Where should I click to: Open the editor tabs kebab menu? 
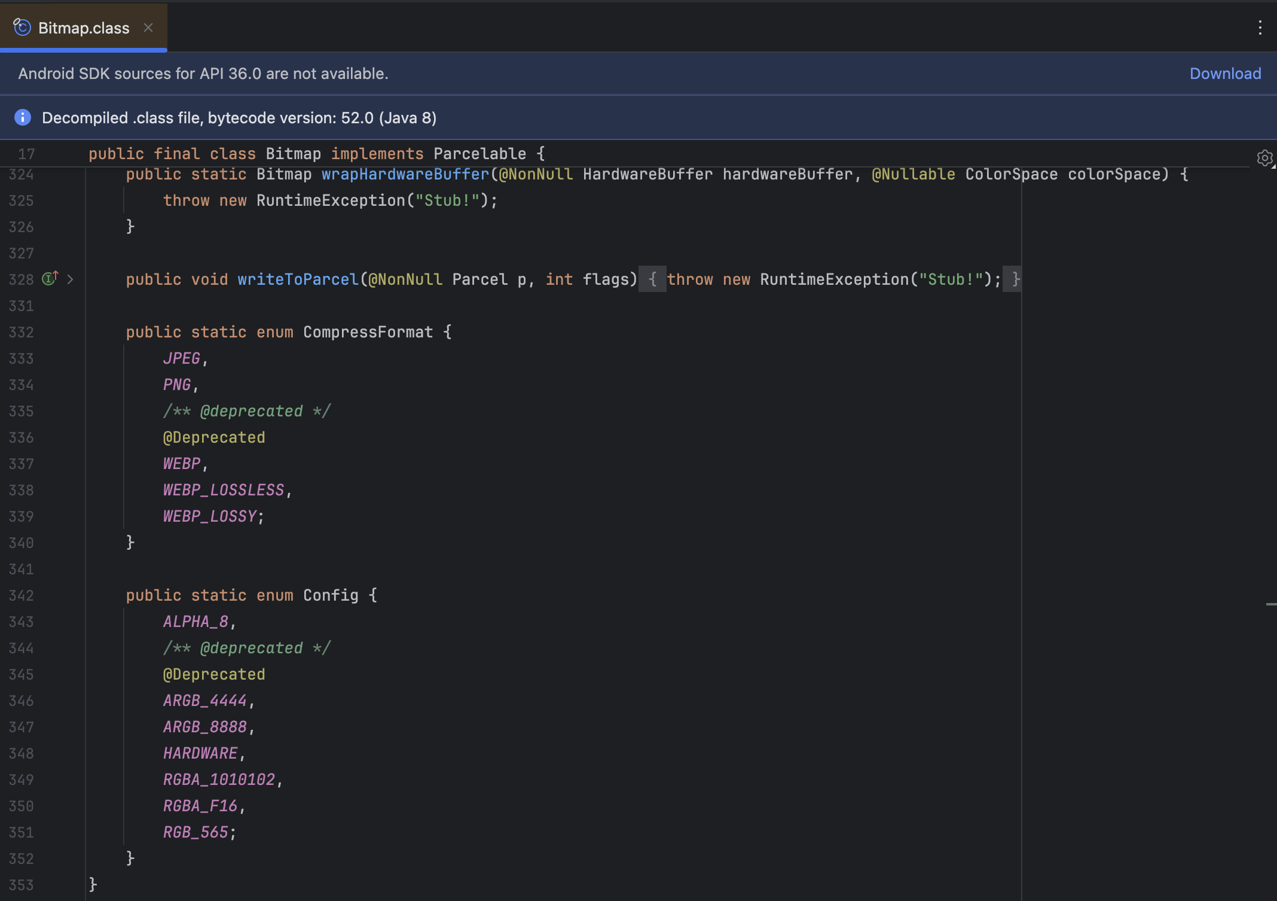click(x=1260, y=28)
